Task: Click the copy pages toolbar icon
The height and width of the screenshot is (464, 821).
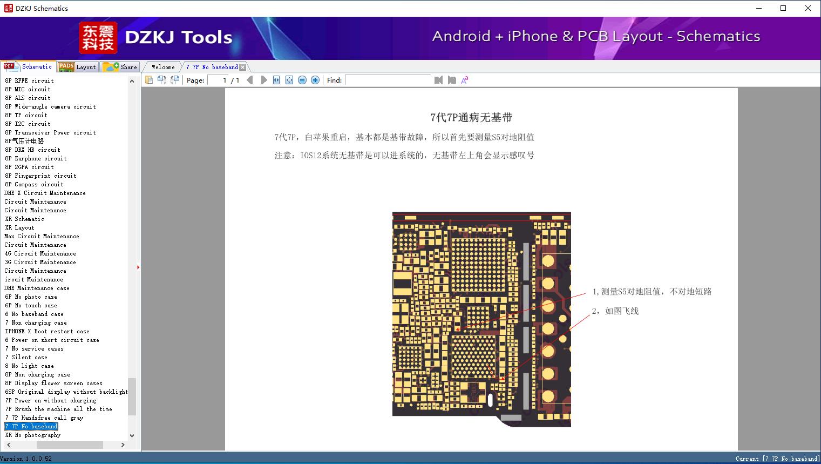Action: (149, 80)
